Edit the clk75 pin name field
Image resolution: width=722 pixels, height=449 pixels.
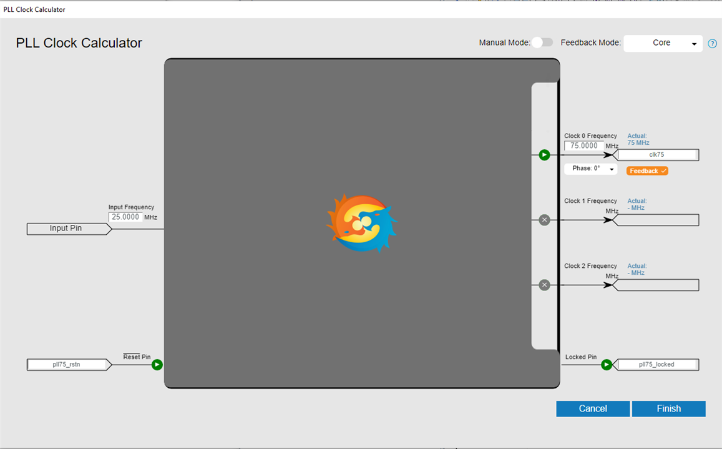point(656,155)
